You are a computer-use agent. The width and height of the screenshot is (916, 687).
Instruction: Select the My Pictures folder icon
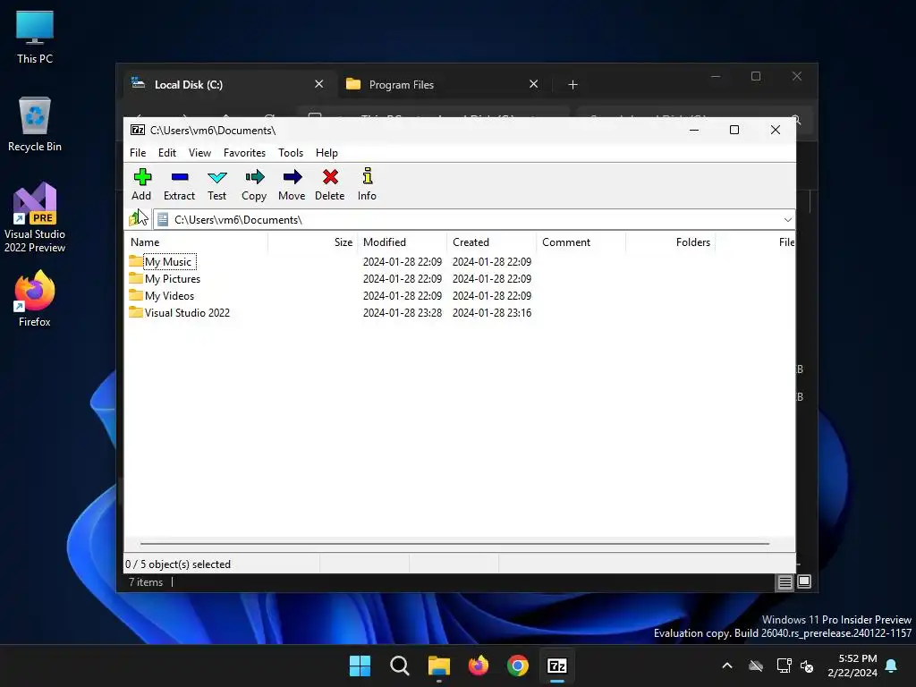coord(136,278)
